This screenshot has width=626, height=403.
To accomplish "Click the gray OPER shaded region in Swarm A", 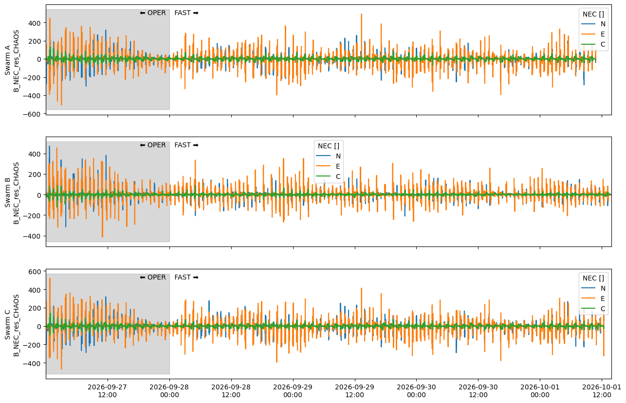I will tap(108, 59).
